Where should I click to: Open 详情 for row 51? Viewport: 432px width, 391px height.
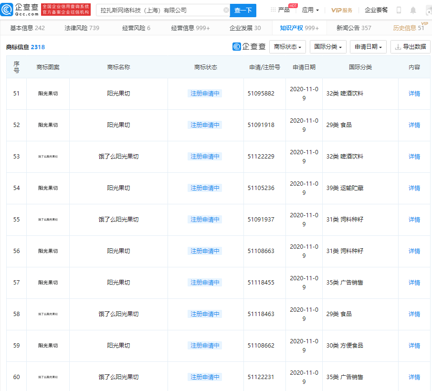[x=414, y=94]
